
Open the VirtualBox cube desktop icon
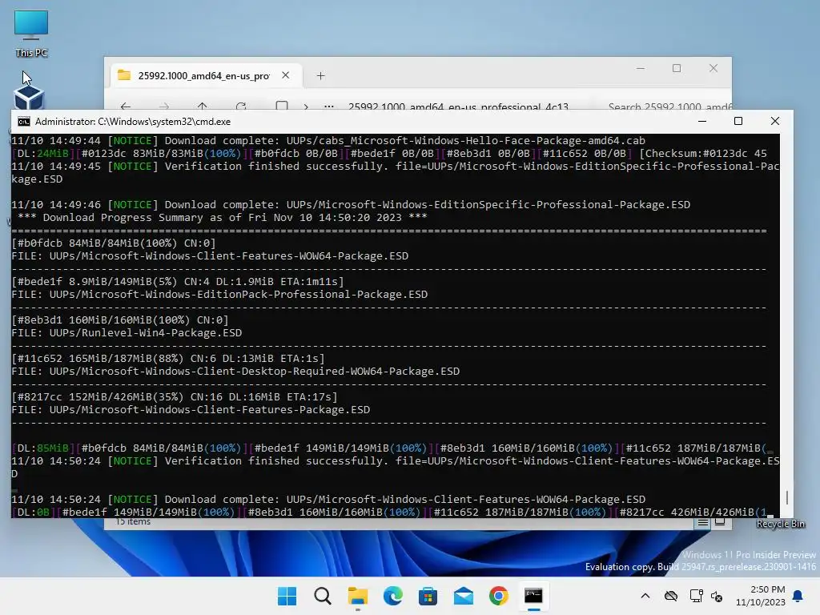point(29,98)
